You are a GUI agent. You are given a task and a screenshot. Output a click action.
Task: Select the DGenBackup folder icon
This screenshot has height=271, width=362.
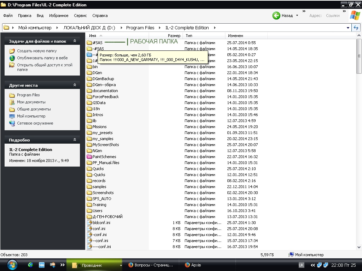(x=89, y=79)
